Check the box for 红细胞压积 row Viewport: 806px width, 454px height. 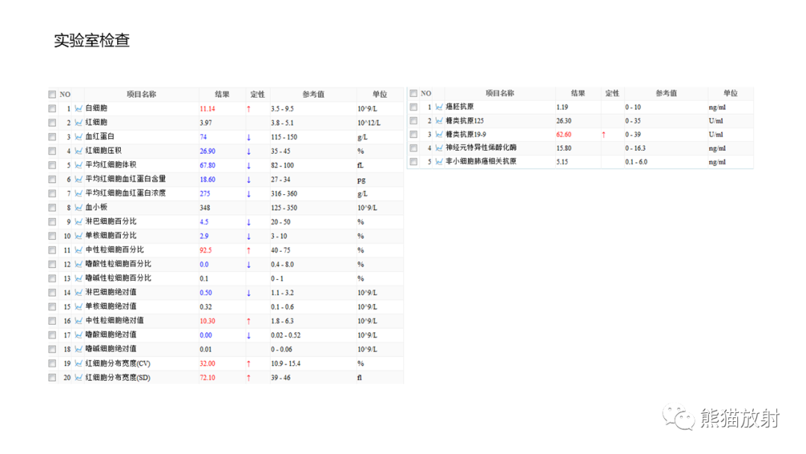[x=52, y=151]
